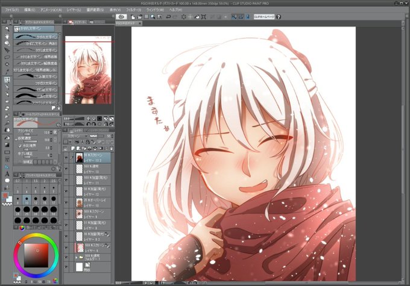Click the question mark help icon
This screenshot has width=410, height=286.
(279, 17)
